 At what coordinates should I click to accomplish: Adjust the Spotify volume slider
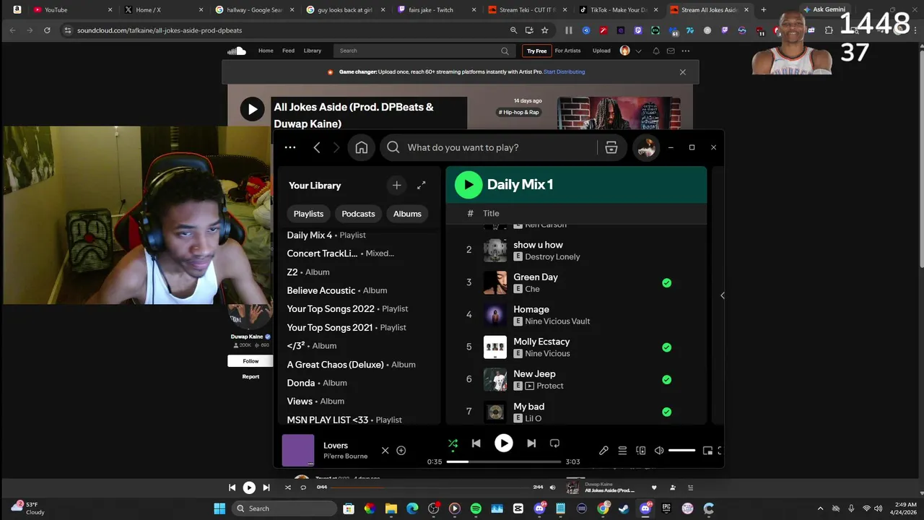tap(681, 451)
